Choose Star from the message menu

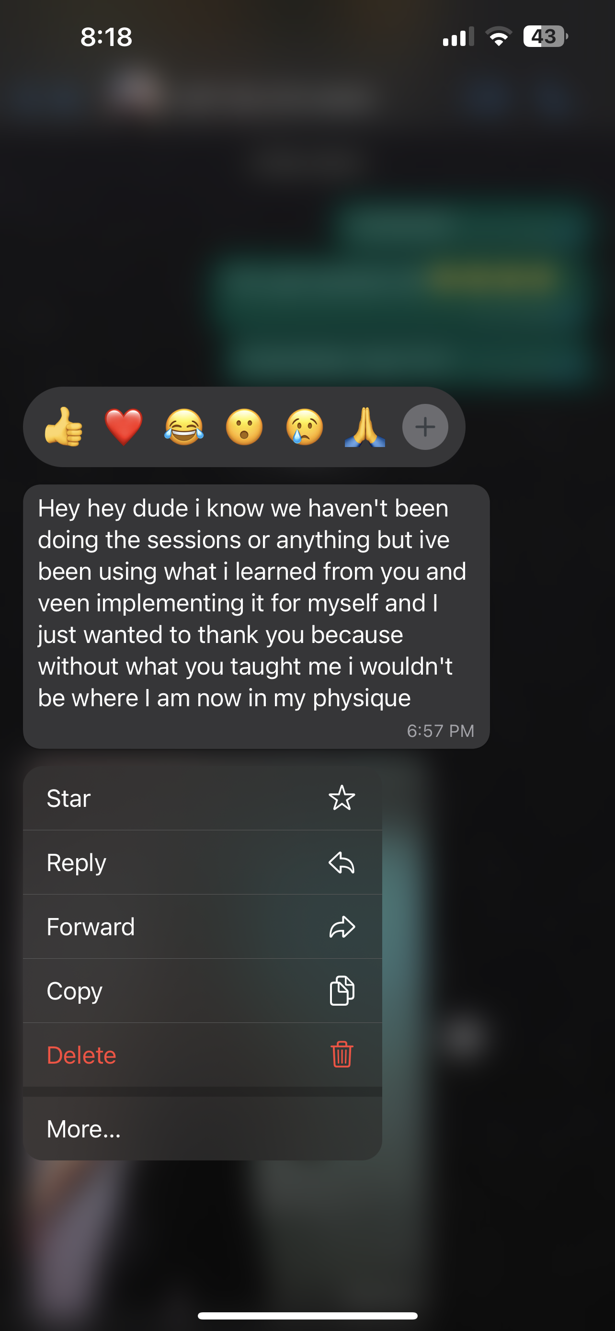coord(203,798)
